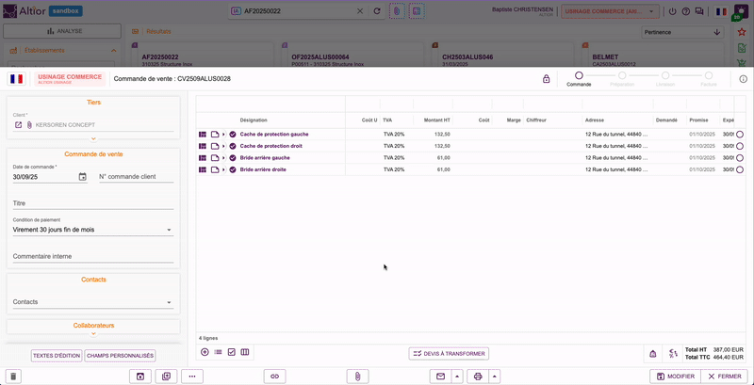Click add line plus icon below table
Screen dimensions: 754x385
tap(205, 352)
